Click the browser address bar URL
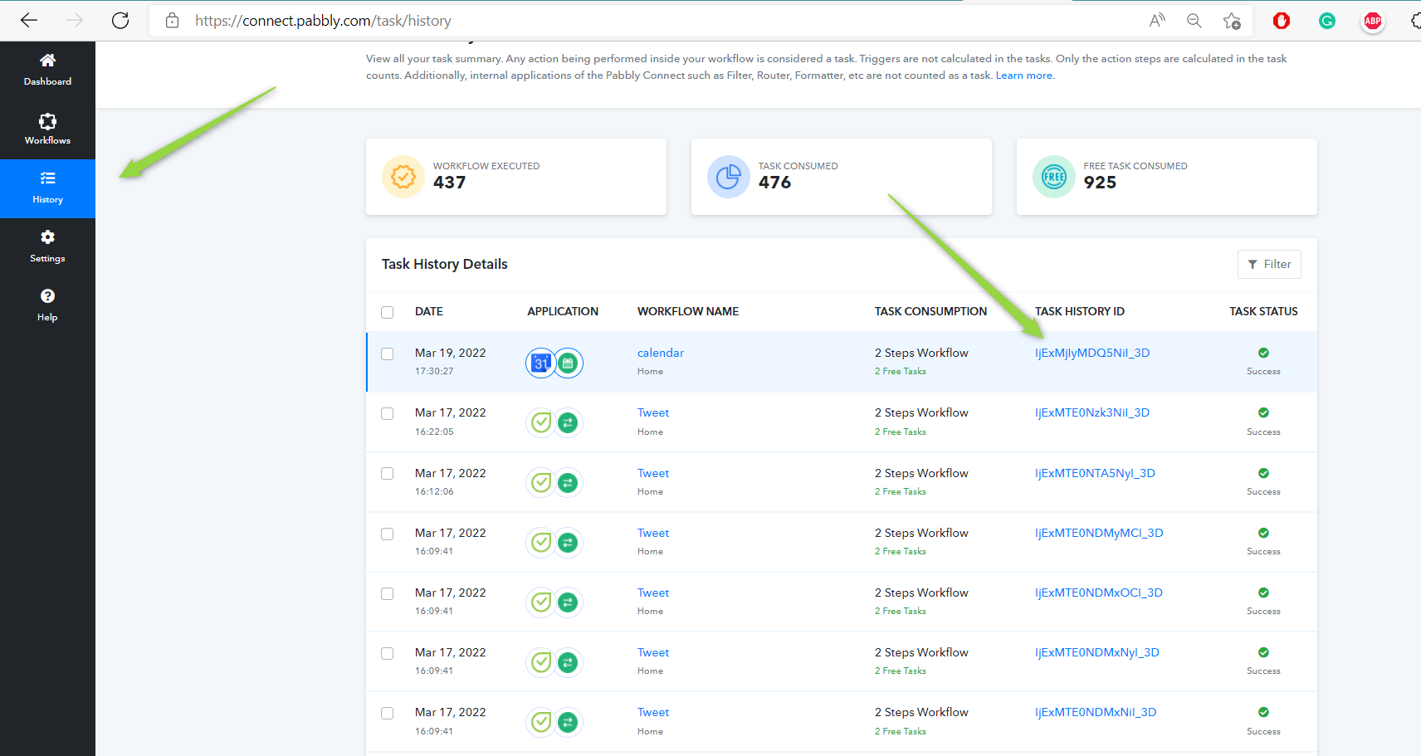This screenshot has width=1421, height=756. point(324,21)
